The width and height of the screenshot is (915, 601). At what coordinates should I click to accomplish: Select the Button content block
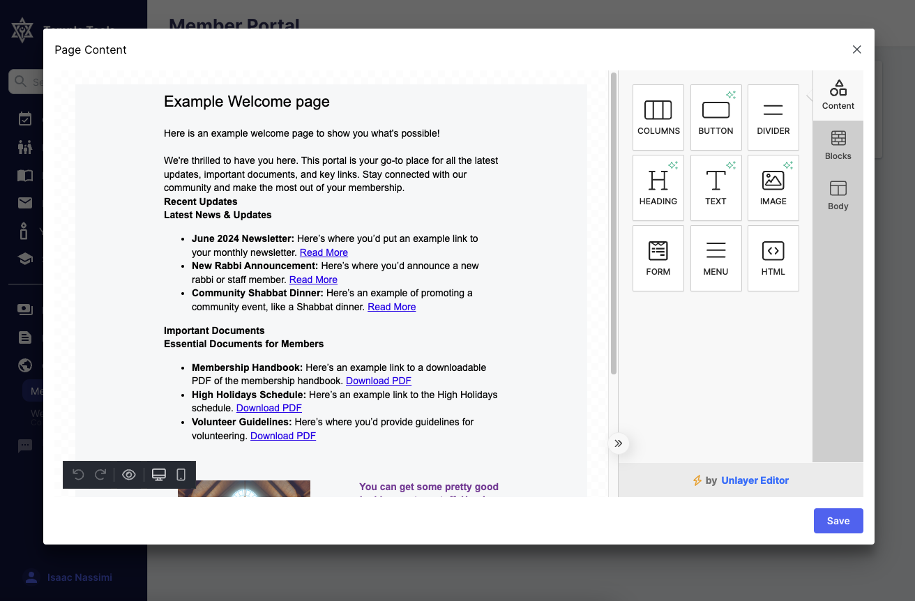[716, 117]
